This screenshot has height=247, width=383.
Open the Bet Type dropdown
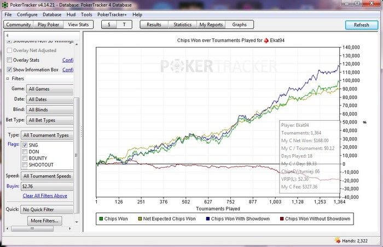[x=50, y=120]
